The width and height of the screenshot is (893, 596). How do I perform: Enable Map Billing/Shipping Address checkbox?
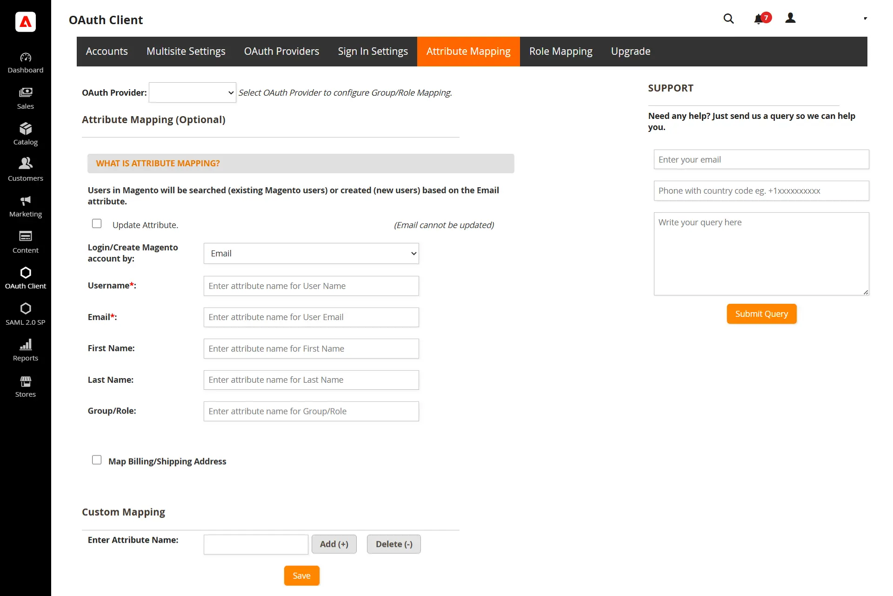tap(97, 460)
